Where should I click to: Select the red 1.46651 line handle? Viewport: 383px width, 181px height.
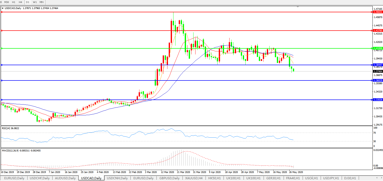click(x=2, y=12)
